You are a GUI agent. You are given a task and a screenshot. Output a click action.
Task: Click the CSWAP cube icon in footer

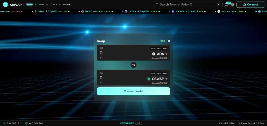click(26, 123)
